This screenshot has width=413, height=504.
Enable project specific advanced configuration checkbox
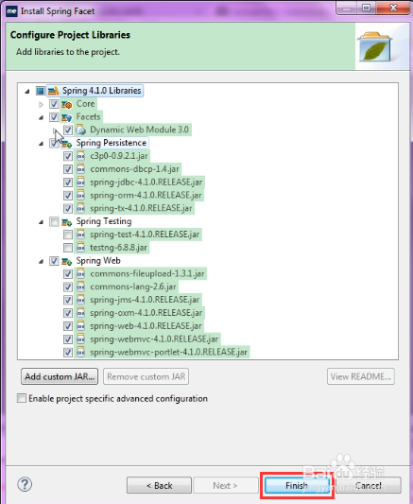coord(22,399)
